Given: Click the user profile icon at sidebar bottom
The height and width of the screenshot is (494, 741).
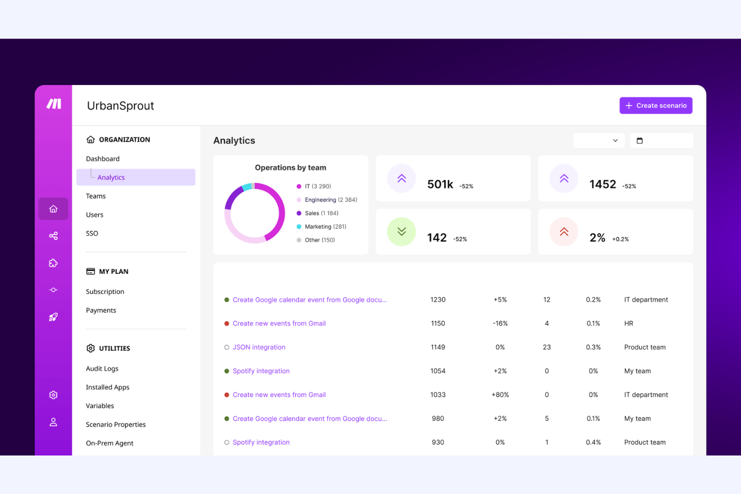Looking at the screenshot, I should pos(53,422).
